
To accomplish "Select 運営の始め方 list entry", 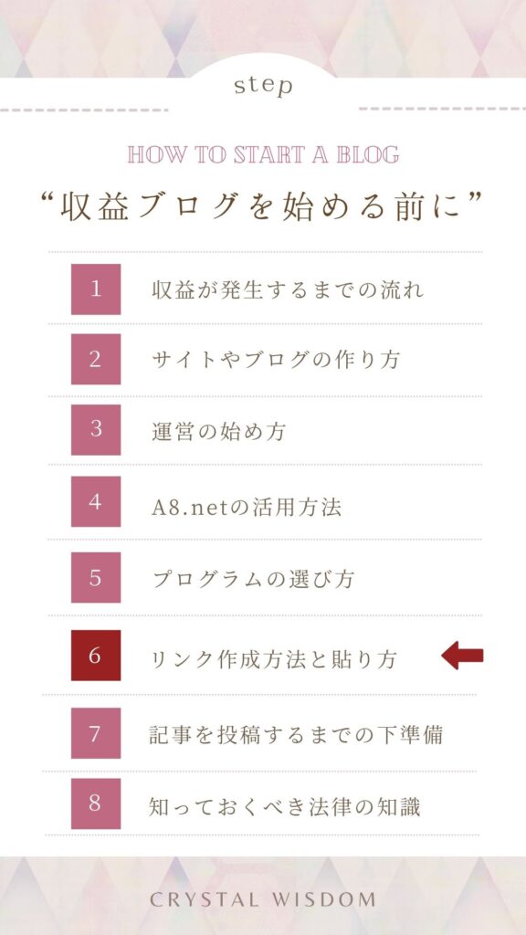I will tap(218, 431).
